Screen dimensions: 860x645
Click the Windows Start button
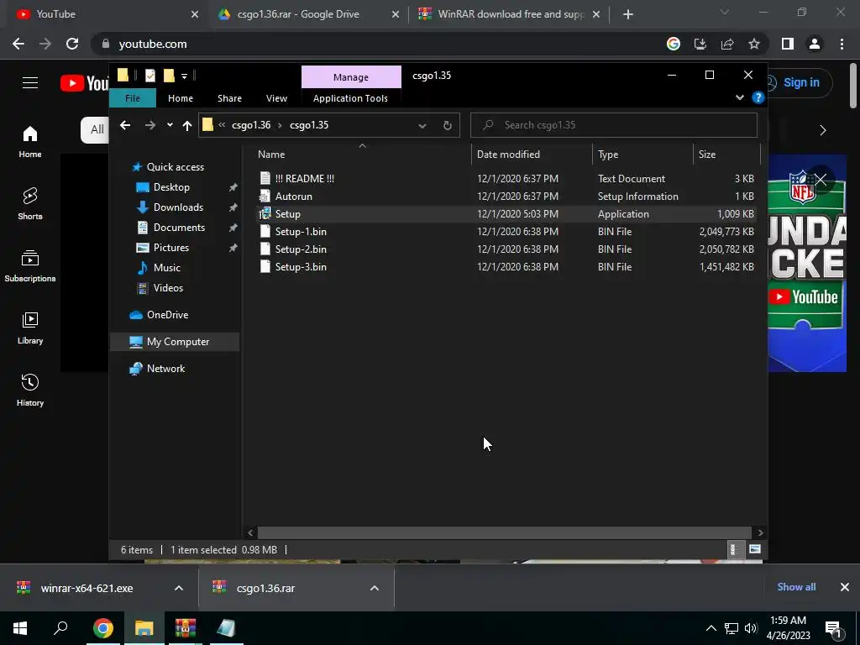[20, 628]
